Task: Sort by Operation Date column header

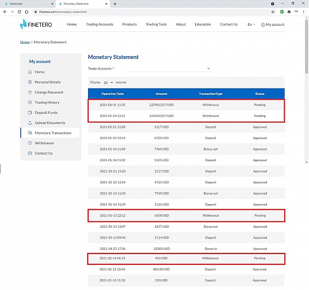Action: pyautogui.click(x=112, y=94)
